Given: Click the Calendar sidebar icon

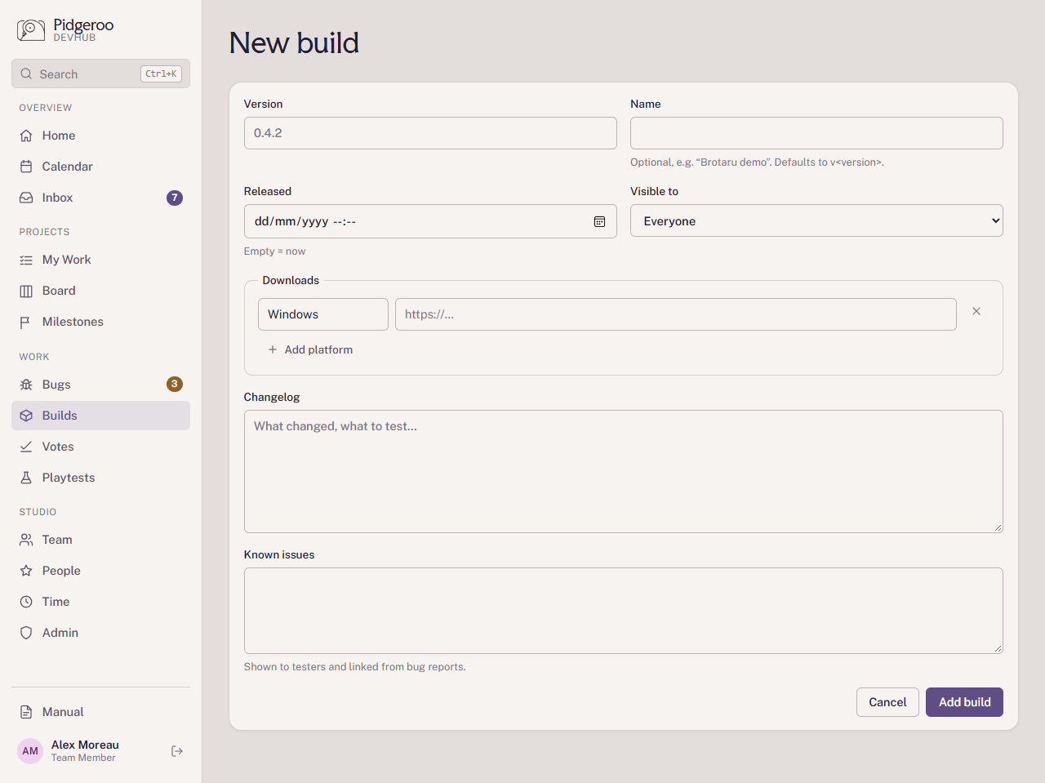Looking at the screenshot, I should pyautogui.click(x=26, y=167).
